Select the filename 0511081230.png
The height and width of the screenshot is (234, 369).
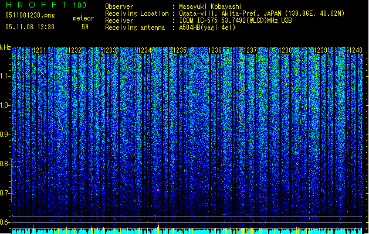[x=30, y=16]
